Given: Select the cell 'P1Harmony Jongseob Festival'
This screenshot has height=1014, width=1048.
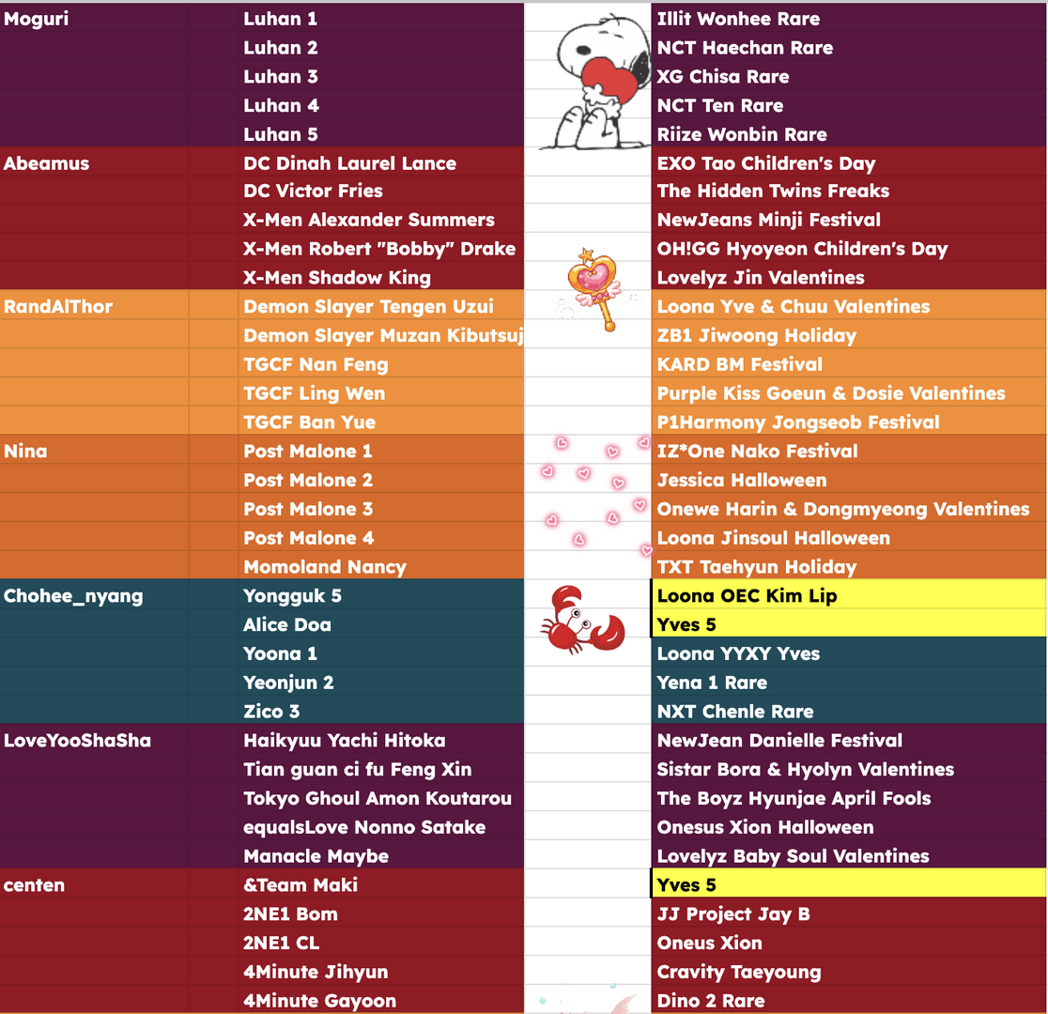Looking at the screenshot, I should click(x=849, y=422).
